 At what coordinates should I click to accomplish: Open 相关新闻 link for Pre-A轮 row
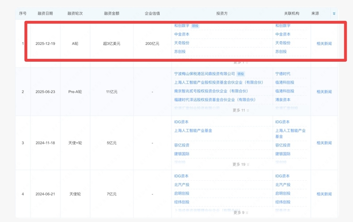(x=324, y=91)
